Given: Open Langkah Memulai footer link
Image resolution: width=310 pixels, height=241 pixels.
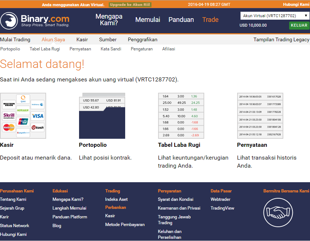Looking at the screenshot, I should point(70,208).
